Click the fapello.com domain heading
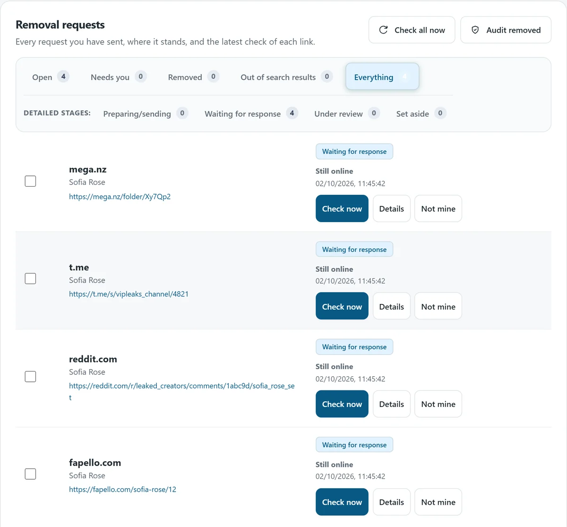 [95, 463]
